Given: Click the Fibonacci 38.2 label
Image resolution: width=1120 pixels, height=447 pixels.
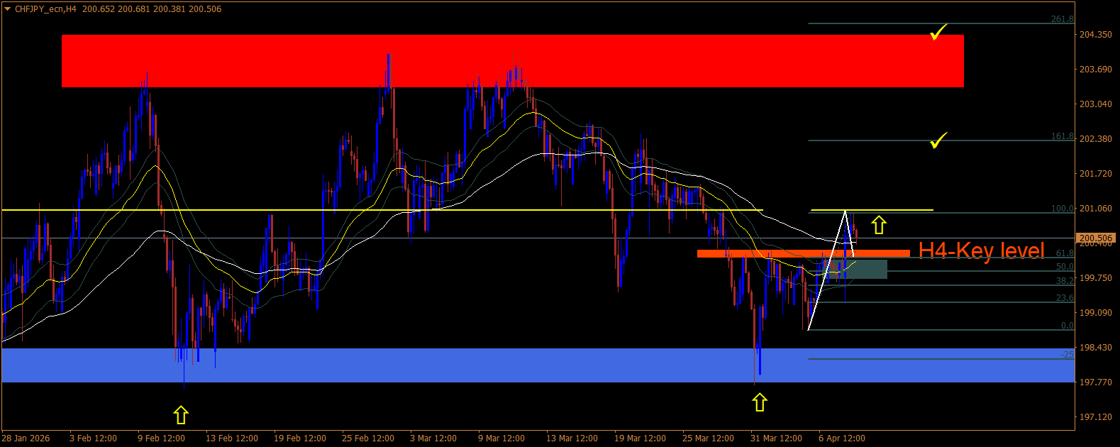Looking at the screenshot, I should click(x=1065, y=281).
